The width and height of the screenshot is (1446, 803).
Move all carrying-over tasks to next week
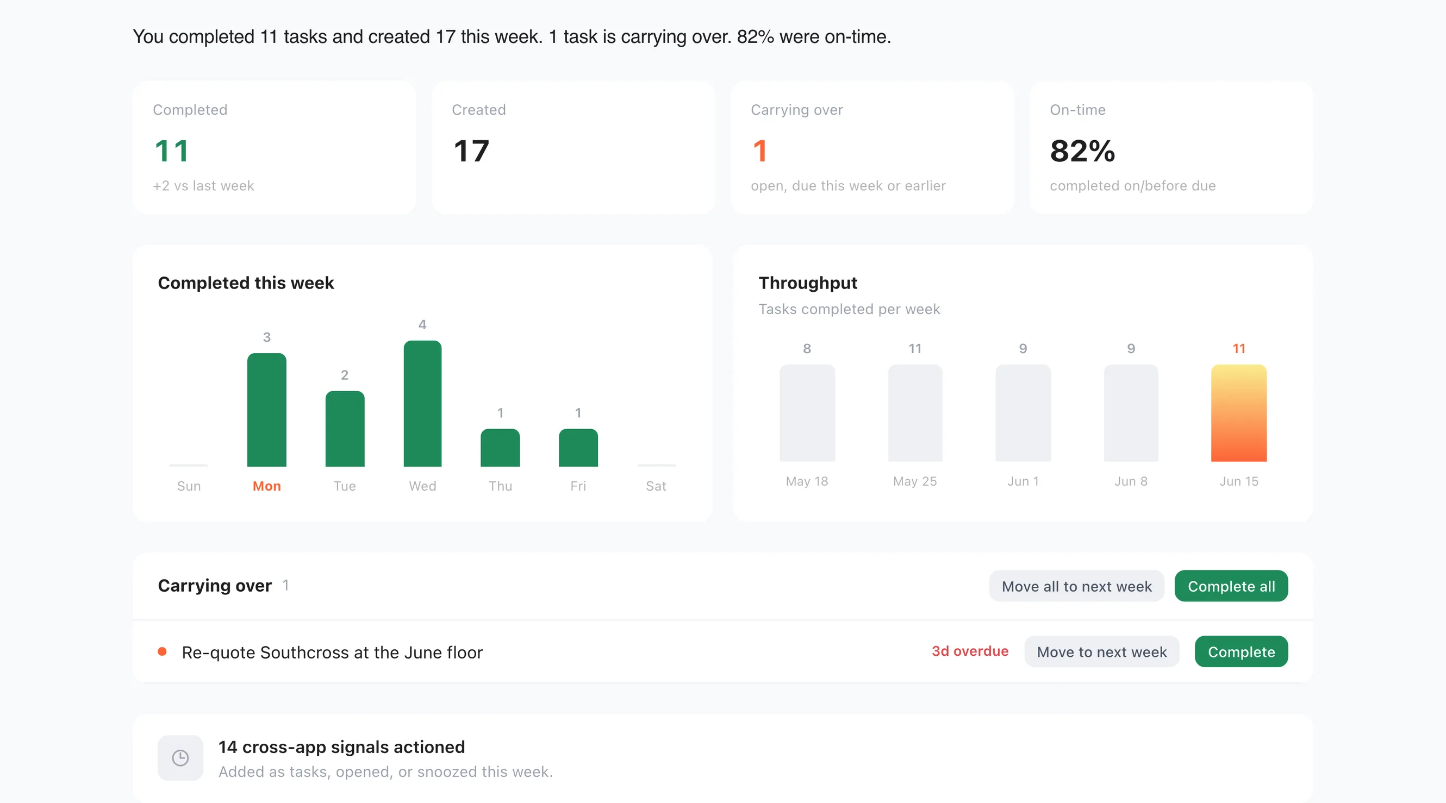[1076, 586]
